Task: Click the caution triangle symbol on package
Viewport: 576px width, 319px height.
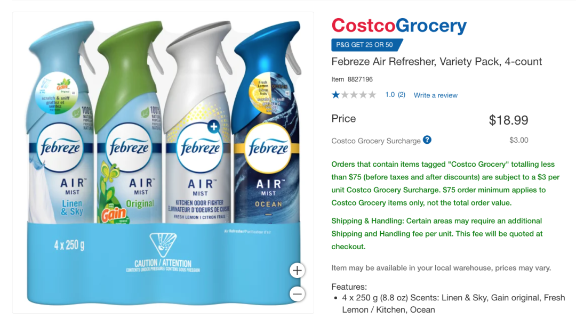Action: tap(163, 244)
